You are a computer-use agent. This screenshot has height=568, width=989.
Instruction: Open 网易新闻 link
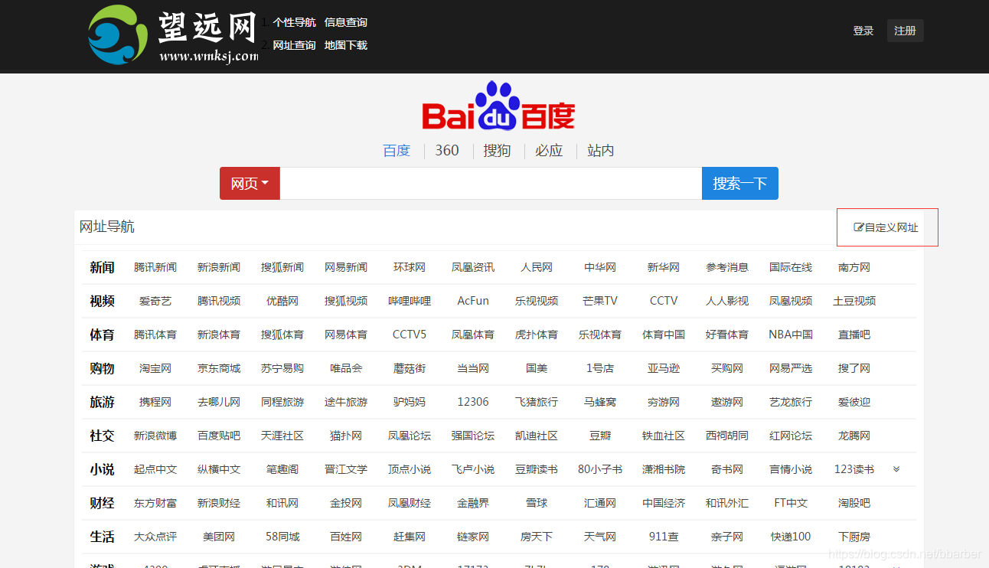click(346, 267)
